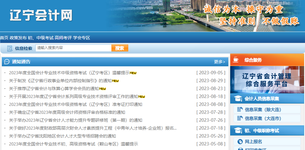Open 中级资格考试准考证打印通知 link
Screen dimensions: 305x150
pos(75,104)
